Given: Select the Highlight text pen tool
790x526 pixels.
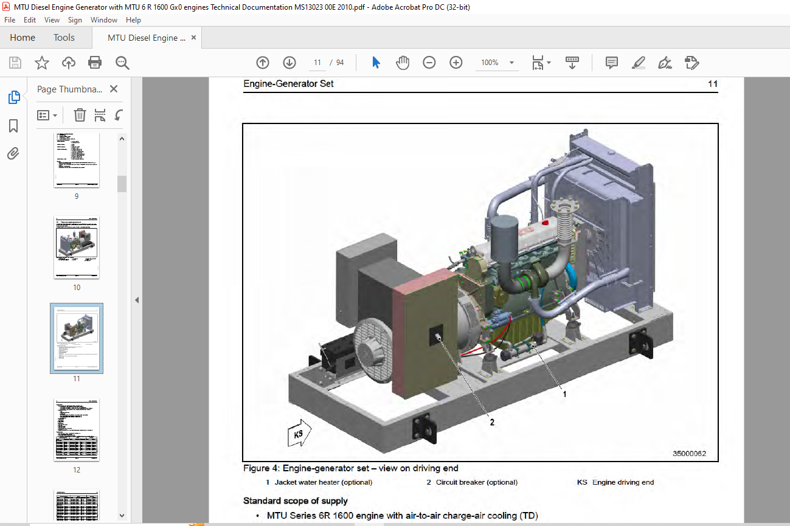Looking at the screenshot, I should click(x=638, y=63).
